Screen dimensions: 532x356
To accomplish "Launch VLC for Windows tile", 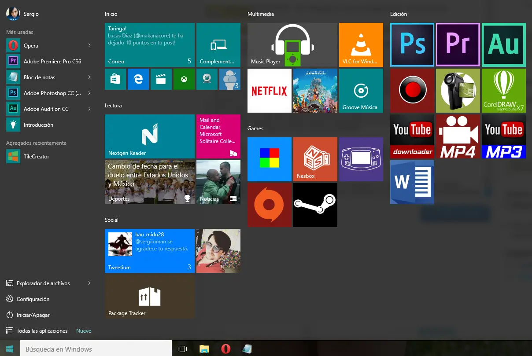I will click(361, 45).
